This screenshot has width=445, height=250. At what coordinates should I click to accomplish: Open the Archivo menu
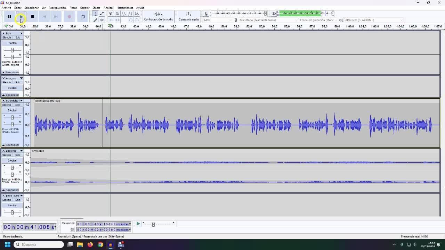tap(6, 8)
